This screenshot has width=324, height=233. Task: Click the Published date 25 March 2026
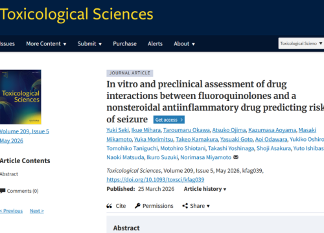click(x=156, y=189)
